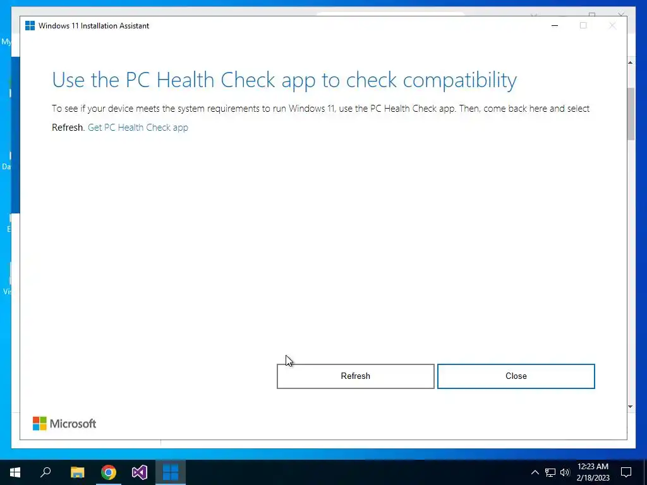Open network status tray icon
The width and height of the screenshot is (647, 485).
click(550, 472)
